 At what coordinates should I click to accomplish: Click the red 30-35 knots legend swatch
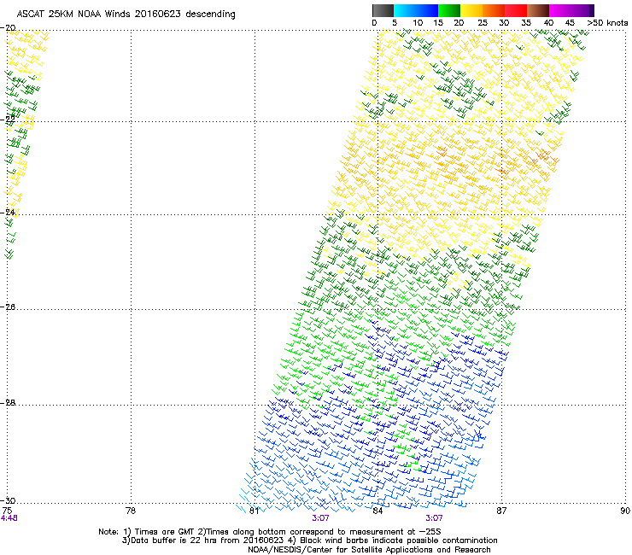516,10
